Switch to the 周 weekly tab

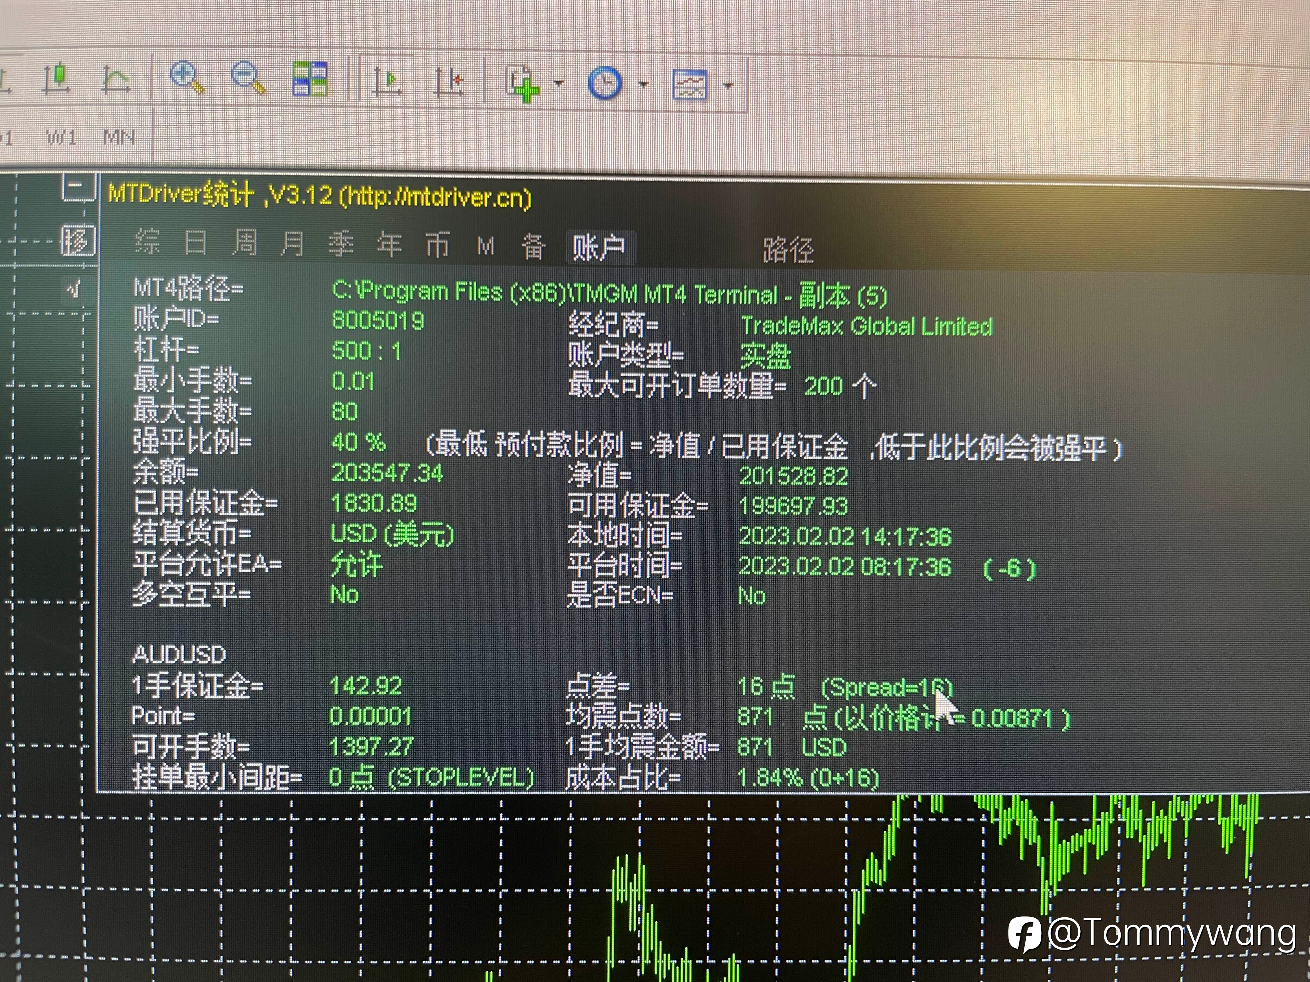[x=244, y=243]
